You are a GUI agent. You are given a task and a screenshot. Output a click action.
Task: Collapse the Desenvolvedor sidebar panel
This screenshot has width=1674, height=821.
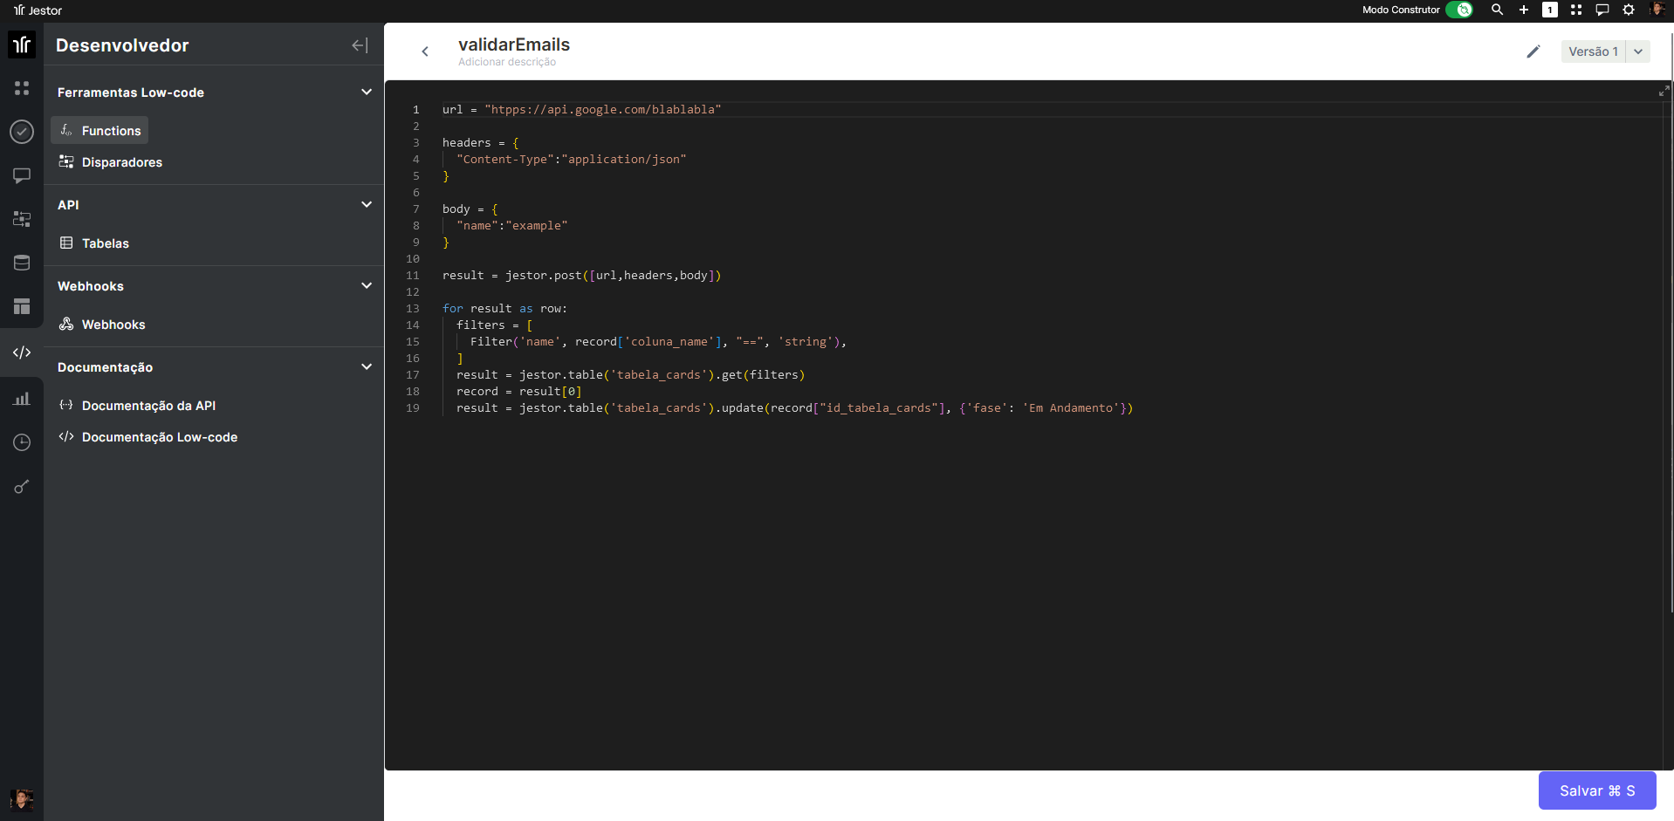pyautogui.click(x=360, y=45)
